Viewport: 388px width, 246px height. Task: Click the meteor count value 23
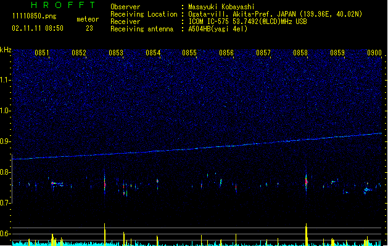click(89, 28)
